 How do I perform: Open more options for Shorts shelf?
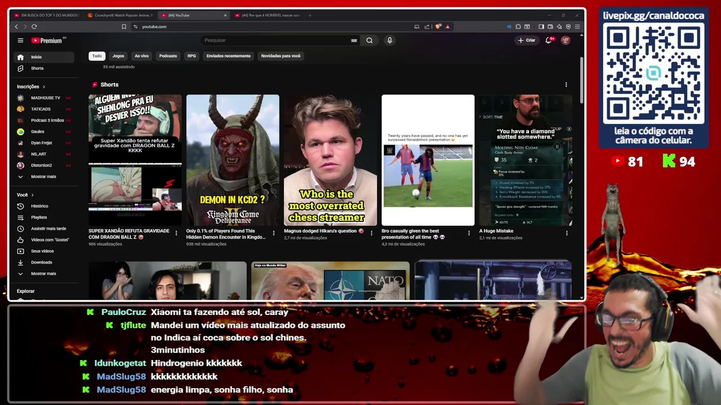coord(566,85)
